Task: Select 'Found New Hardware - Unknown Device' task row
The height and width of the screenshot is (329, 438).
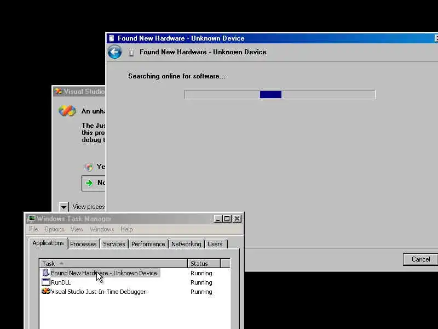Action: tap(135, 273)
